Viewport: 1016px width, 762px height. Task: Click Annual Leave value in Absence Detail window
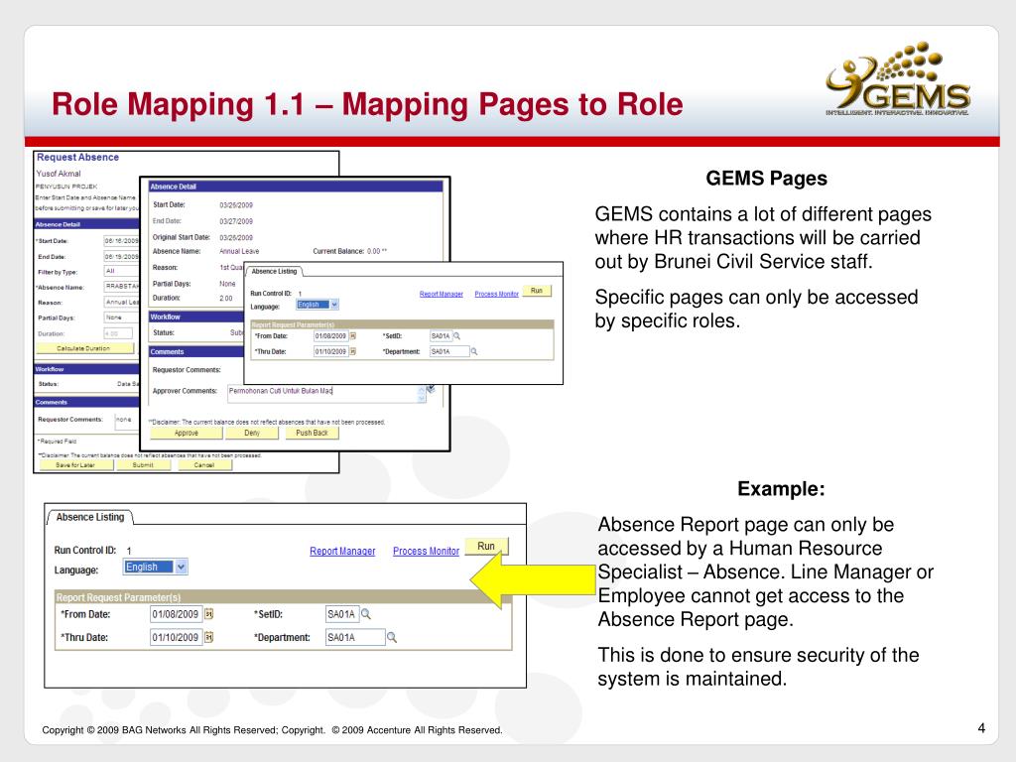click(239, 251)
